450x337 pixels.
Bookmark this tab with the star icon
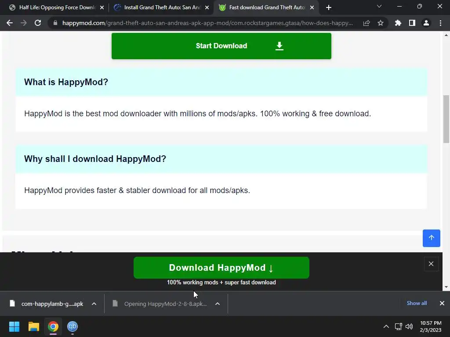381,23
